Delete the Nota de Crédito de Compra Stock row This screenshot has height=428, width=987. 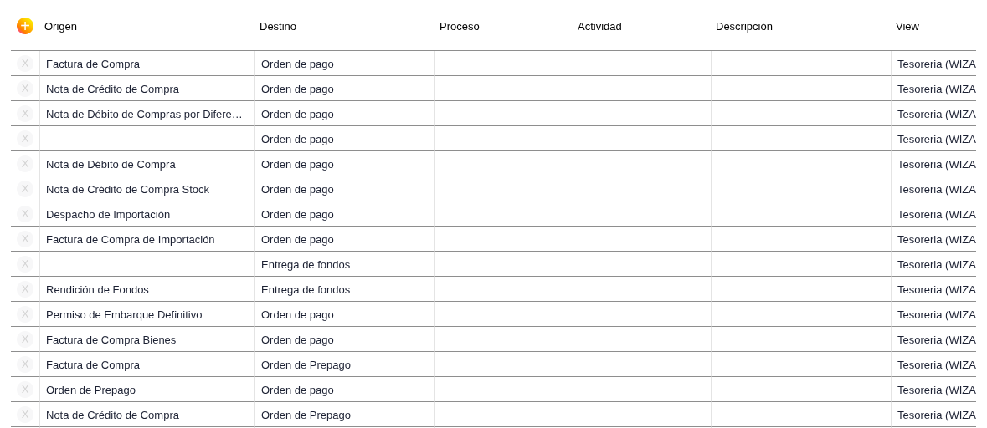[x=25, y=189]
